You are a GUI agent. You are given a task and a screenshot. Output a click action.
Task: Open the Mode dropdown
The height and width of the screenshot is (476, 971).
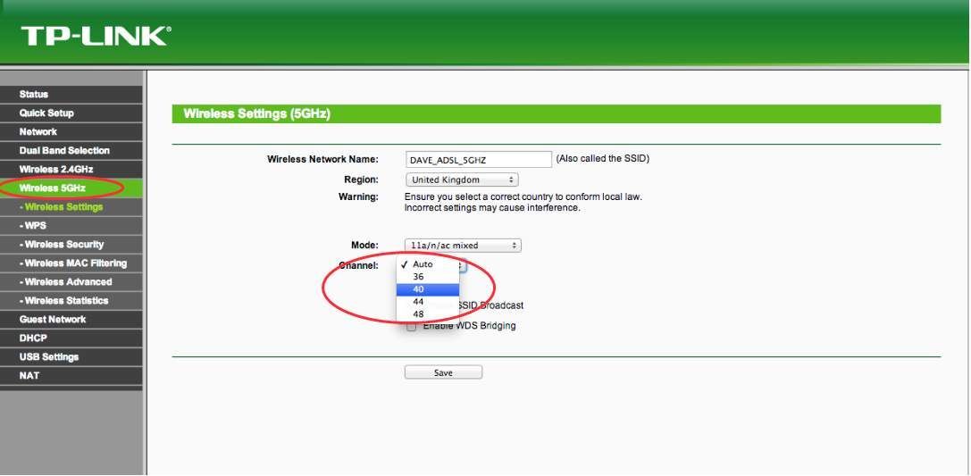pyautogui.click(x=464, y=245)
